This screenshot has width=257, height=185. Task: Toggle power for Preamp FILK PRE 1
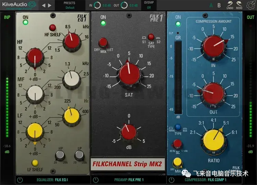pos(96,180)
